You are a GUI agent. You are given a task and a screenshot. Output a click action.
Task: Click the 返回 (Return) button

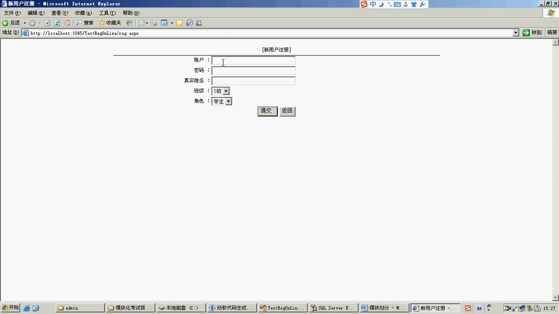pos(287,111)
